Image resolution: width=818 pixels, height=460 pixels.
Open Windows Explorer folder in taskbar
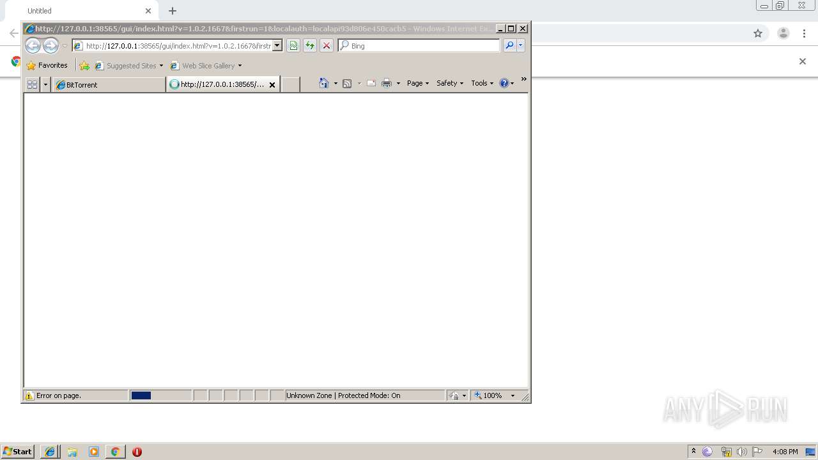click(72, 452)
